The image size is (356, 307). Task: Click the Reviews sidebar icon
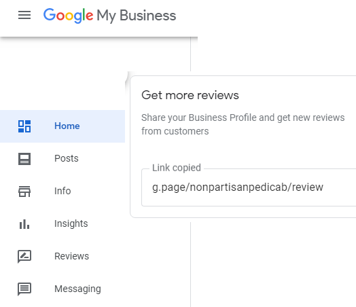point(24,257)
